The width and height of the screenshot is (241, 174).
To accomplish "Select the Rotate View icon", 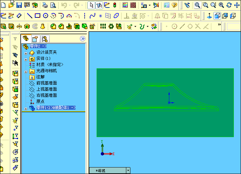I will point(229,5).
